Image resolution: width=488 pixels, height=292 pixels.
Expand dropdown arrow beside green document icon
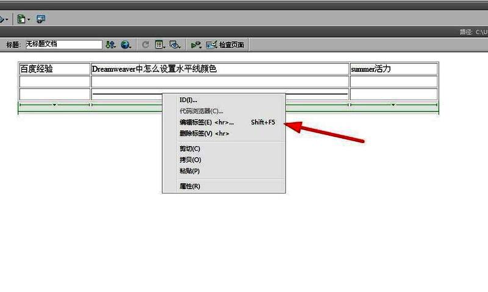(x=29, y=20)
